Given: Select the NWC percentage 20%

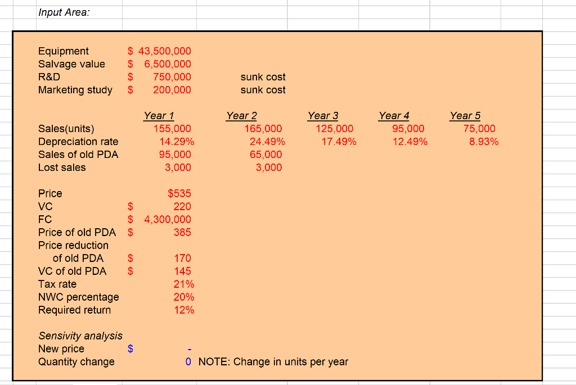Looking at the screenshot, I should [x=184, y=297].
